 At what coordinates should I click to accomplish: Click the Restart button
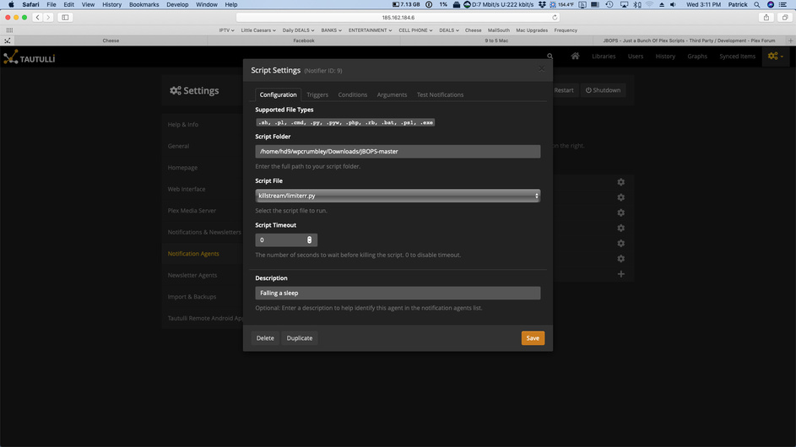564,90
